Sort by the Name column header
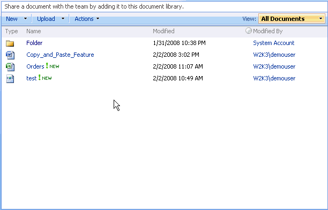328x210 pixels. (x=34, y=31)
